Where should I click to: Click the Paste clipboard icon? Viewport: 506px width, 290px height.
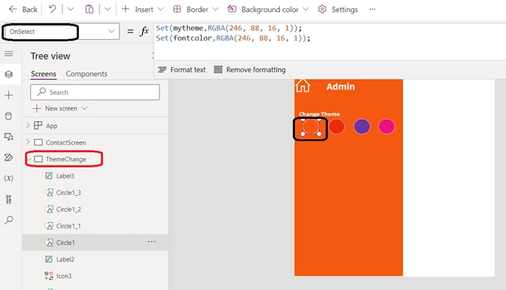[x=90, y=9]
